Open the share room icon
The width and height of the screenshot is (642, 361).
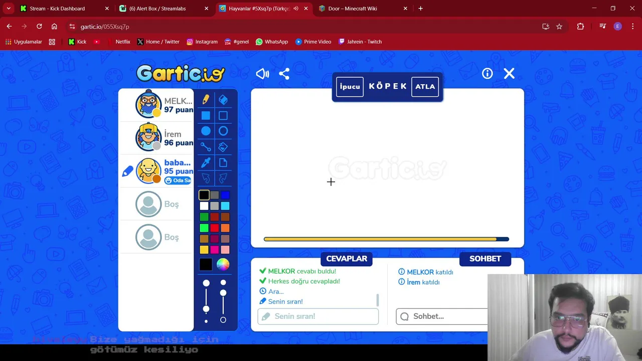284,74
